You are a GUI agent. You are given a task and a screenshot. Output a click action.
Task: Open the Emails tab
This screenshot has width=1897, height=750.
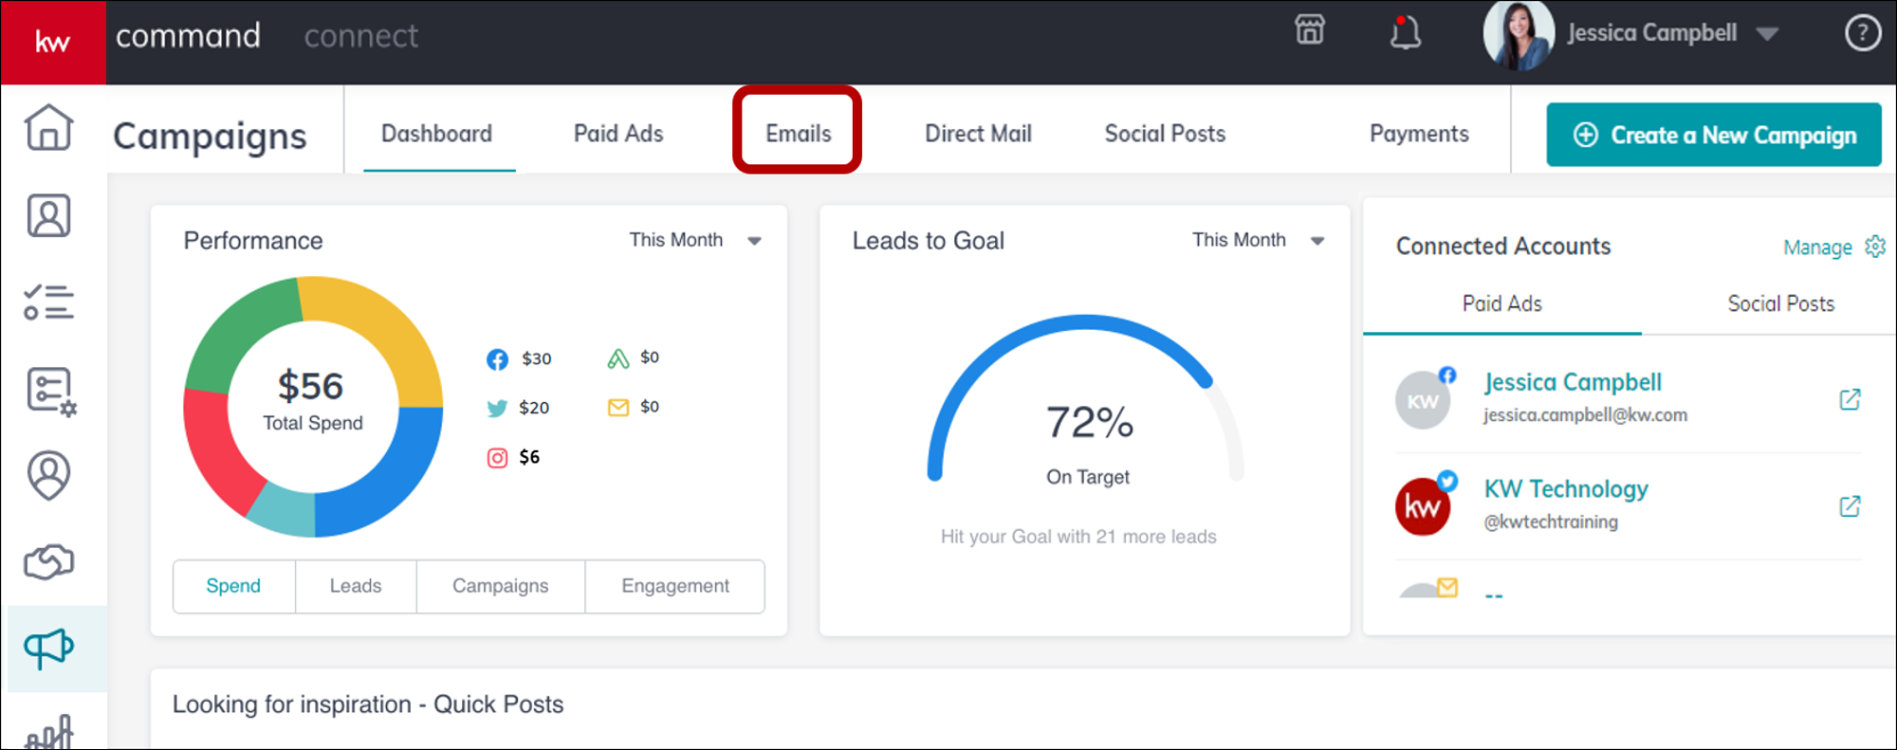pos(799,134)
